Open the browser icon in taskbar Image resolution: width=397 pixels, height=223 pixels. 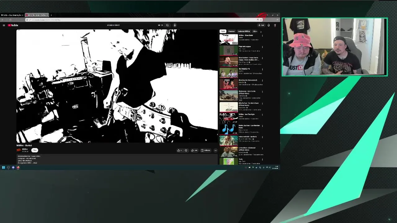pos(18,168)
